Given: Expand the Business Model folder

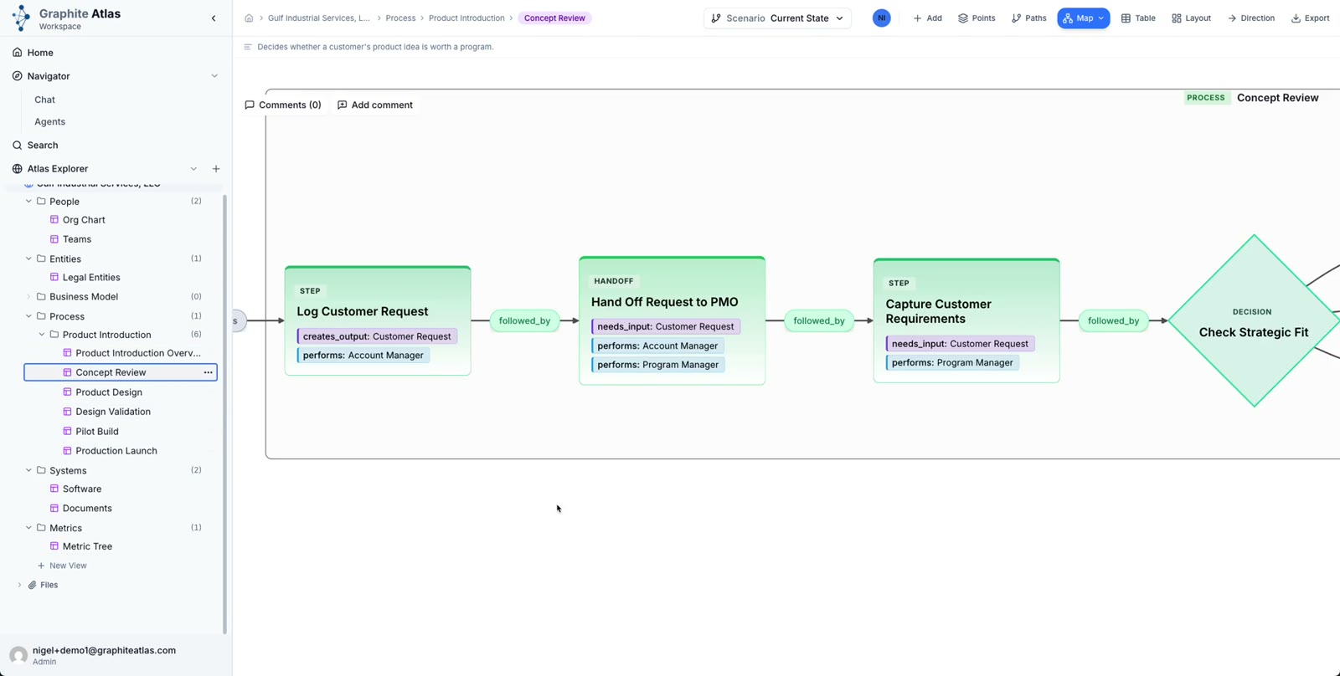Looking at the screenshot, I should click(x=28, y=297).
